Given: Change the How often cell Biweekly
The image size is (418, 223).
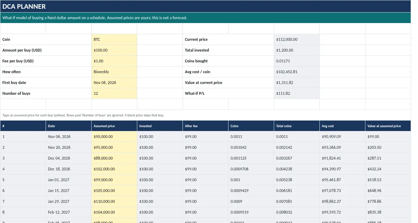Looking at the screenshot, I should tap(114, 72).
